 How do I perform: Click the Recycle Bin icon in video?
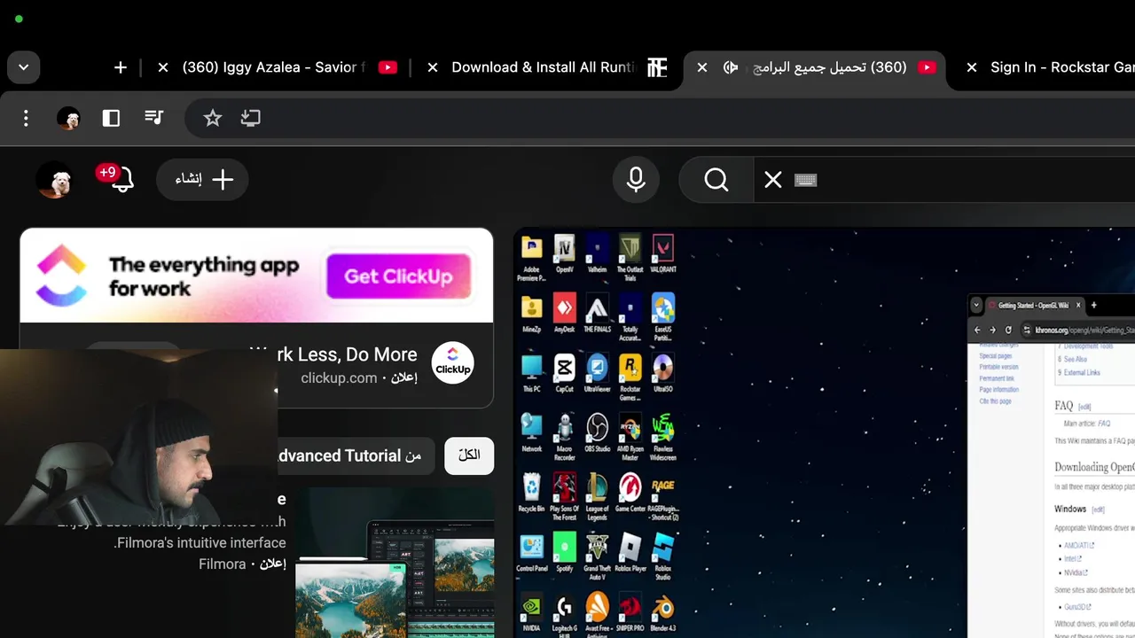pos(531,492)
